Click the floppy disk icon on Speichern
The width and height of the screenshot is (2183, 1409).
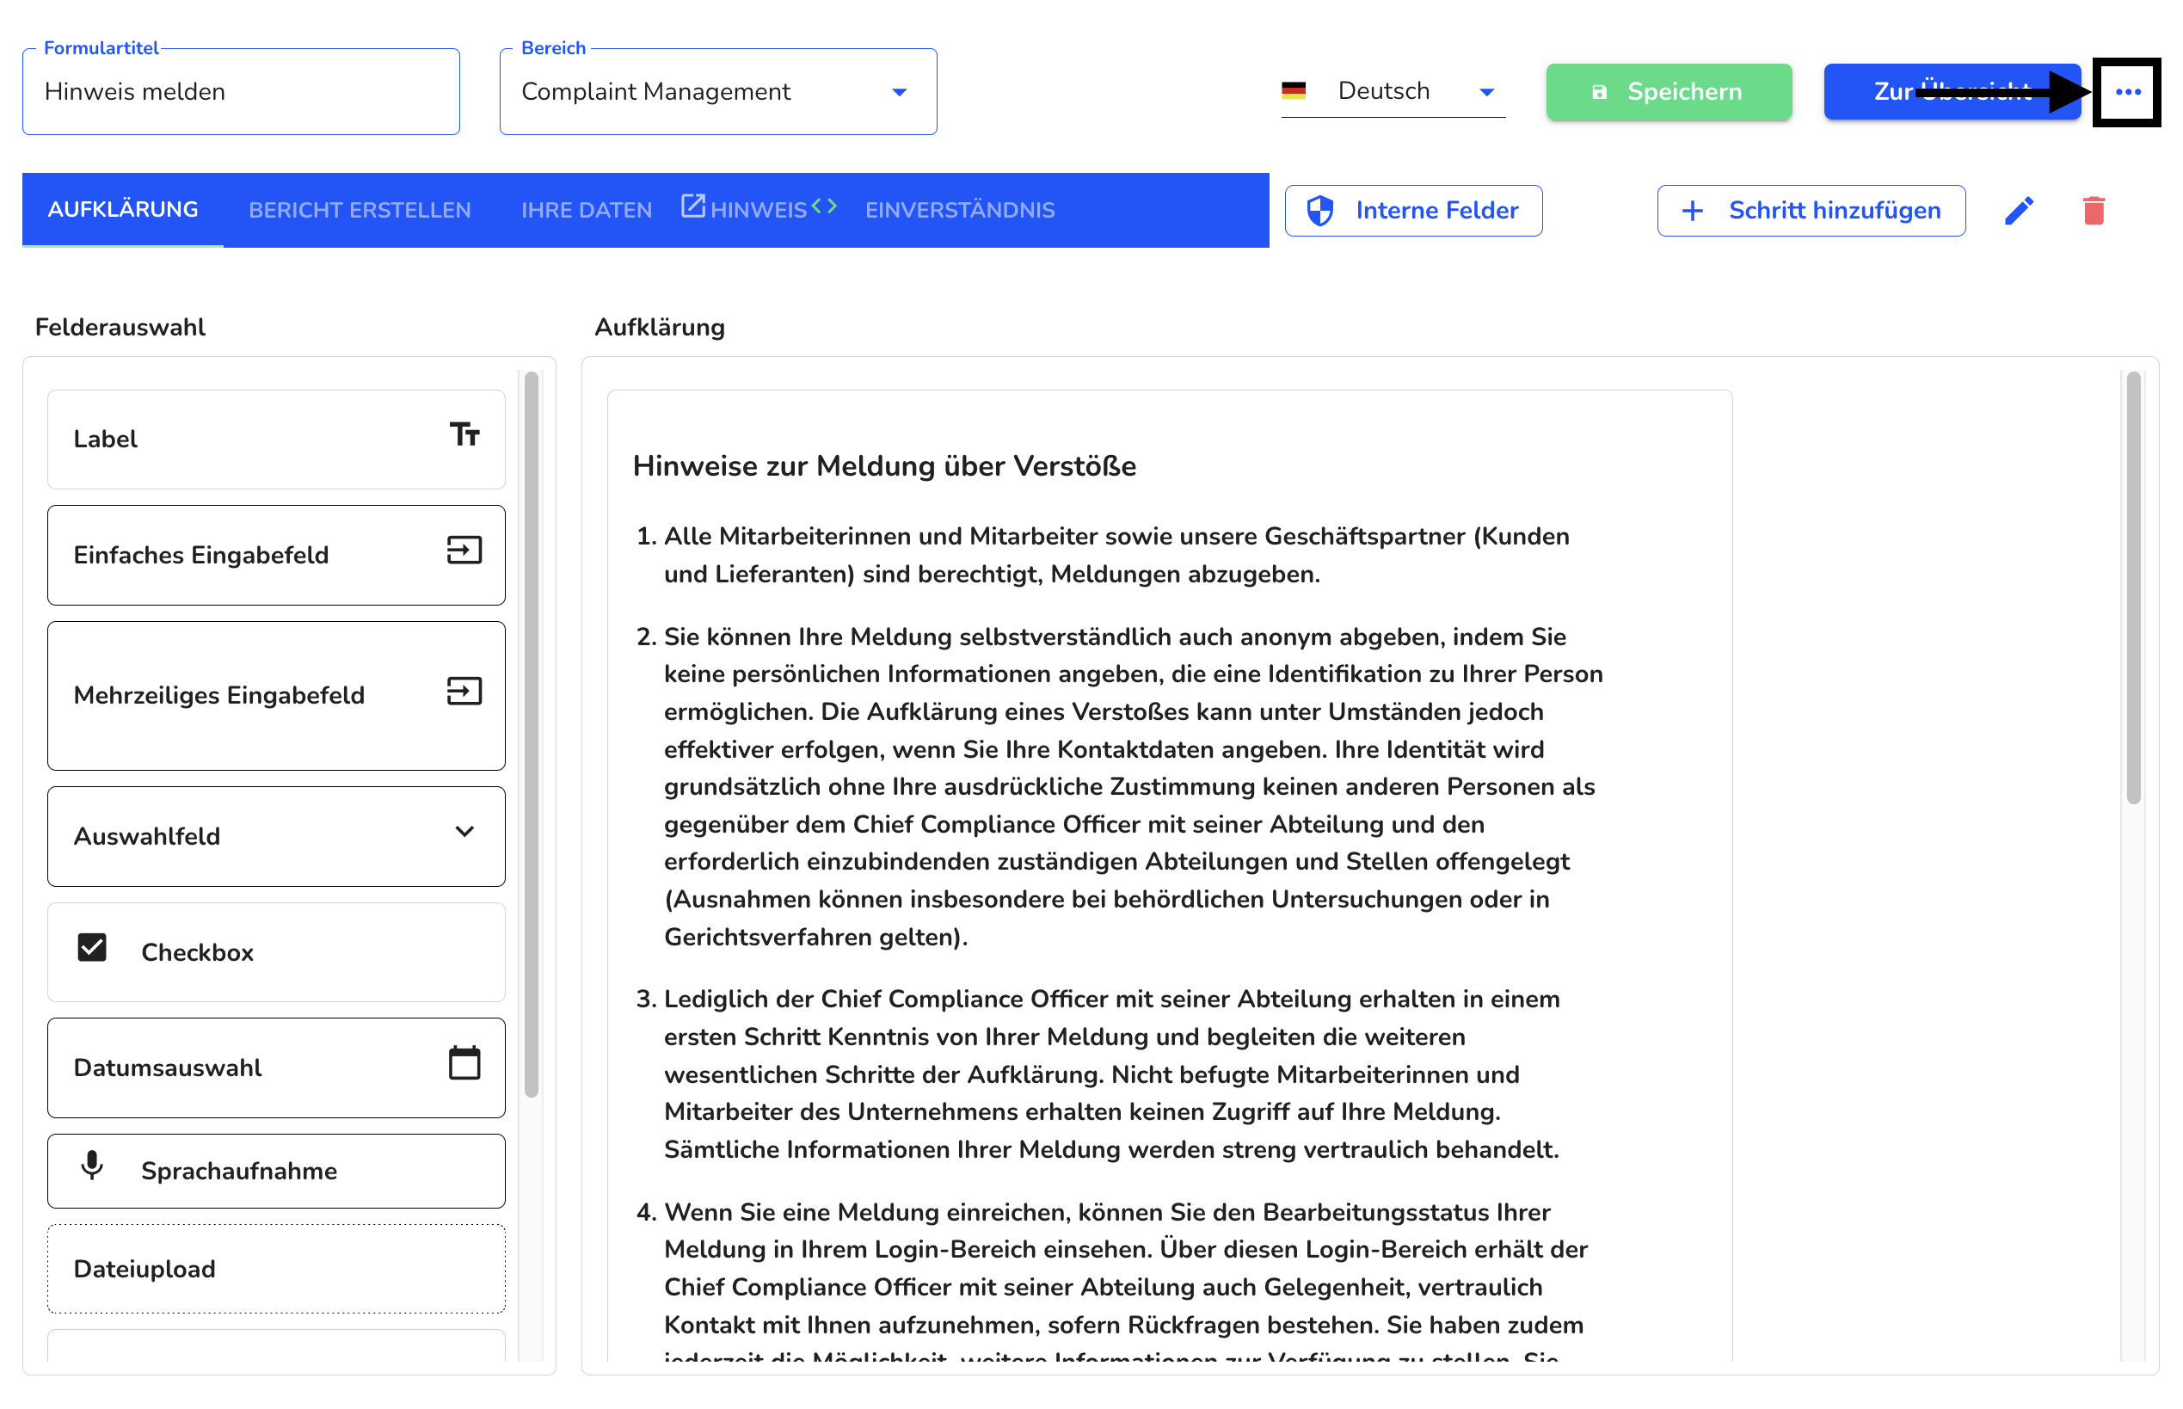1598,91
